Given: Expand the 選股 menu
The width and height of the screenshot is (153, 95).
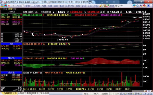Looking at the screenshot, I should 78,6.
